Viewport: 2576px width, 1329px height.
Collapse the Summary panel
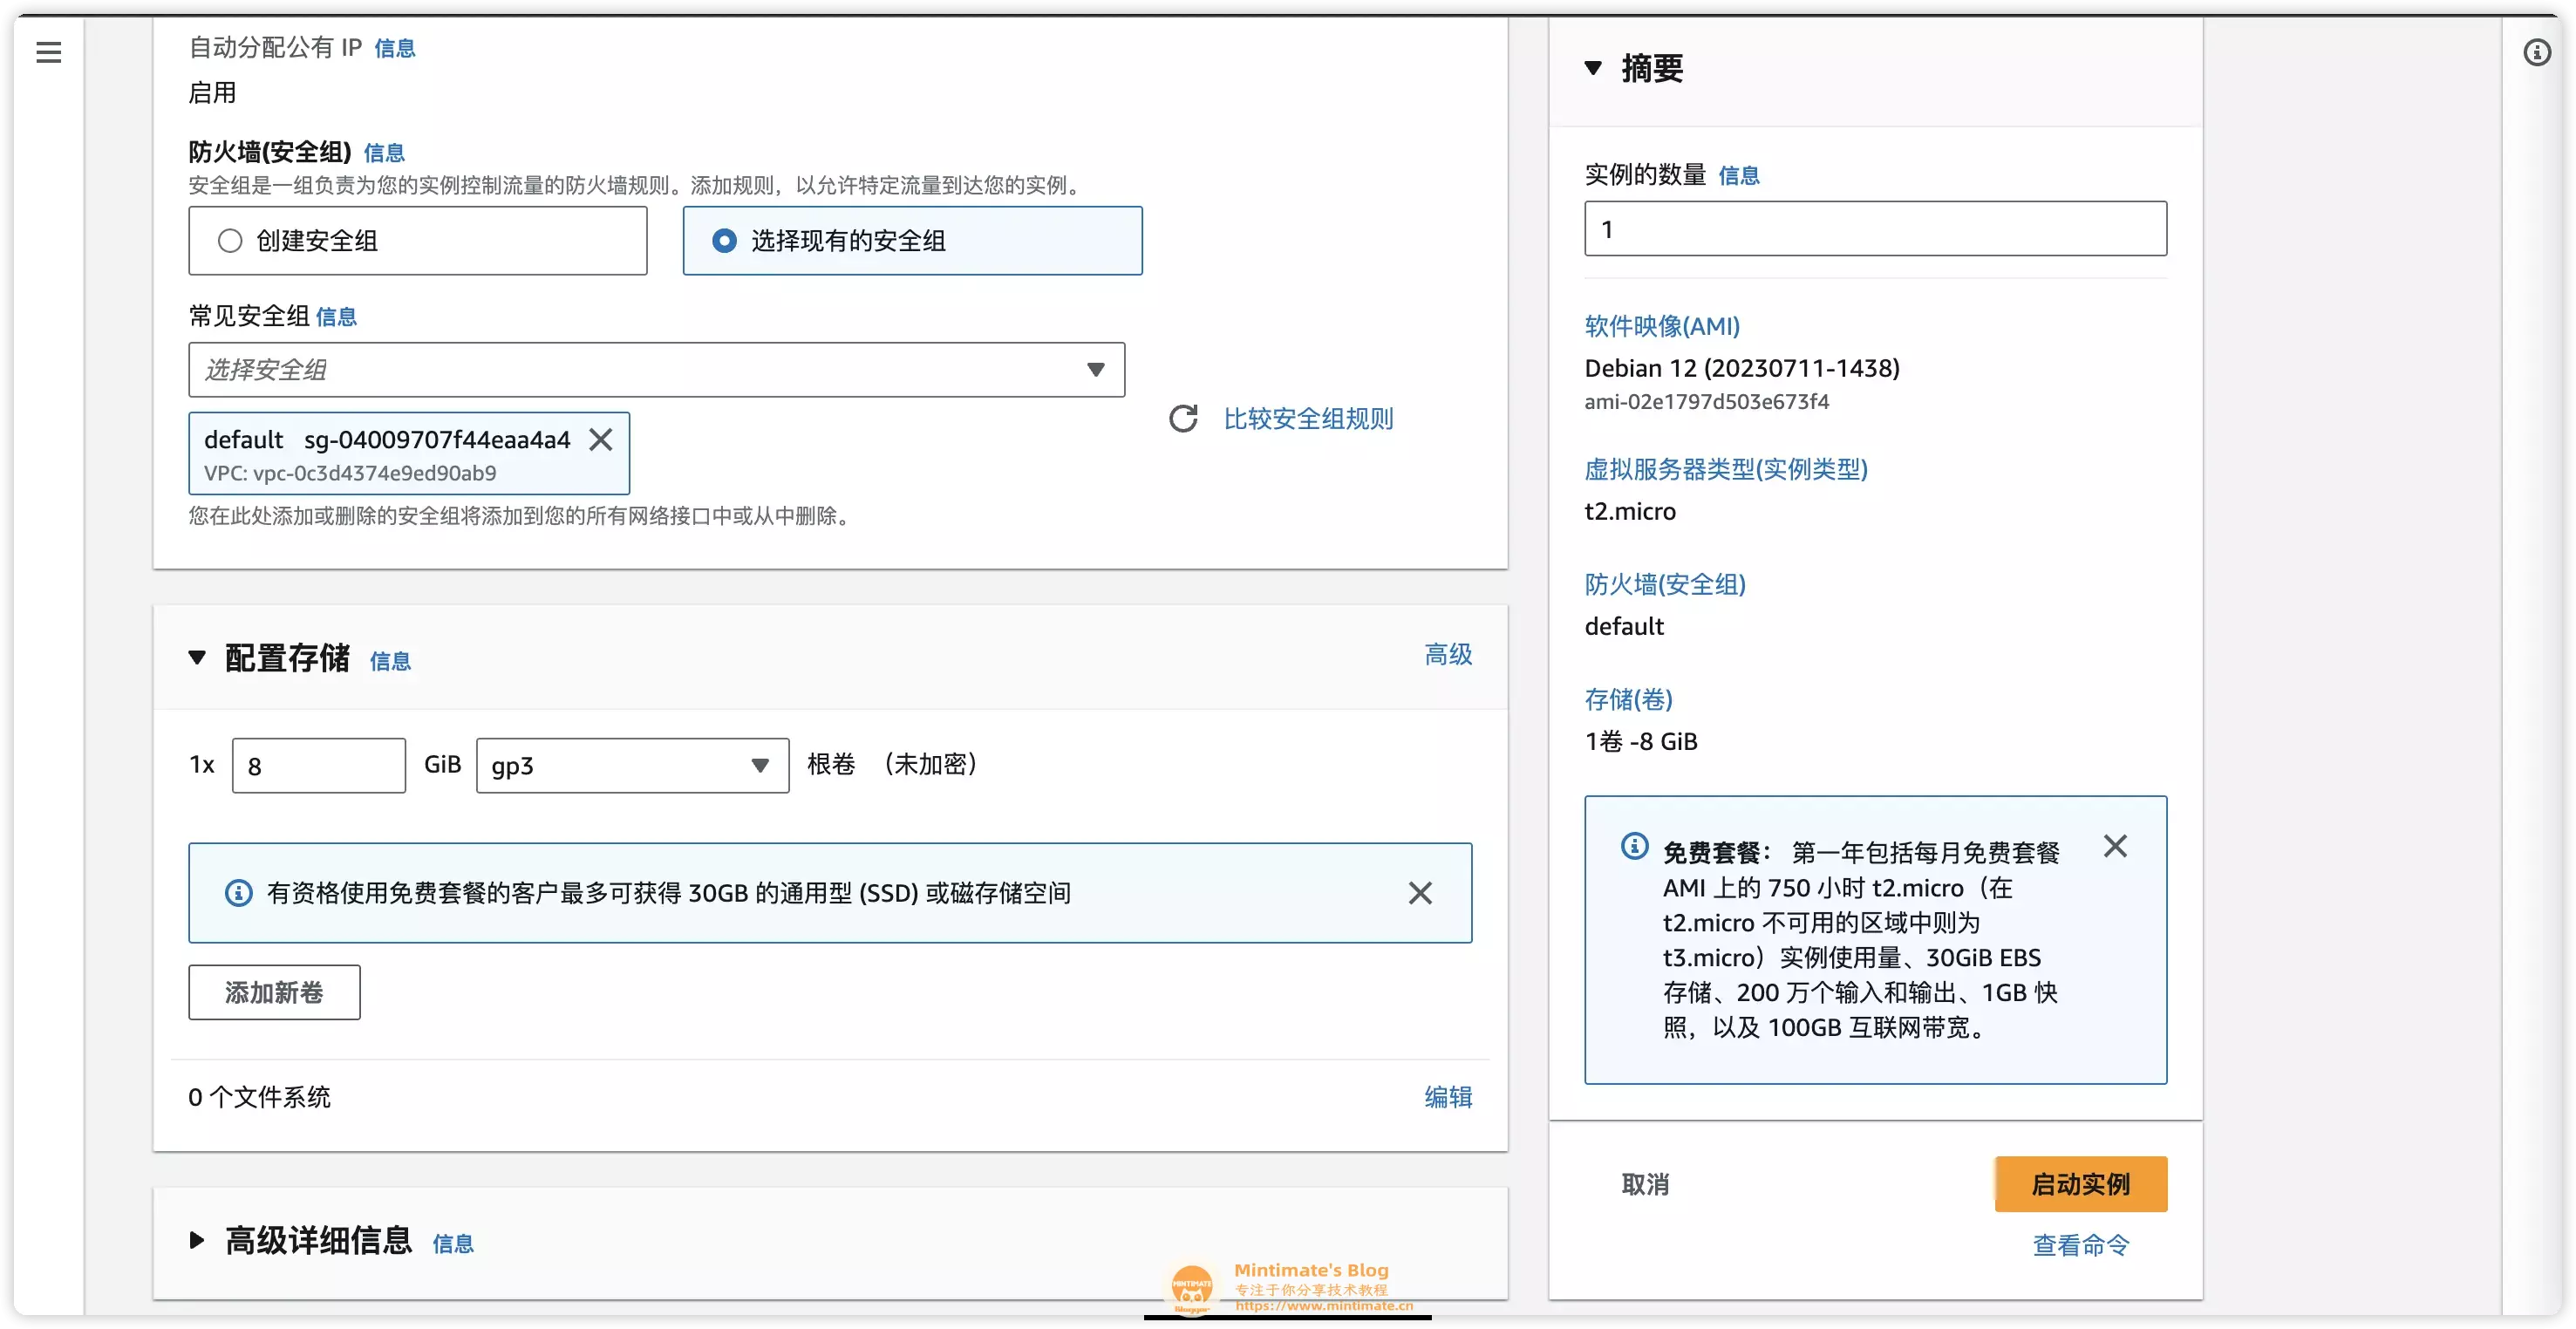(x=1593, y=68)
